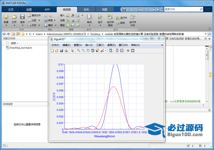Switch to Home (主页) tab

pyautogui.click(x=11, y=9)
